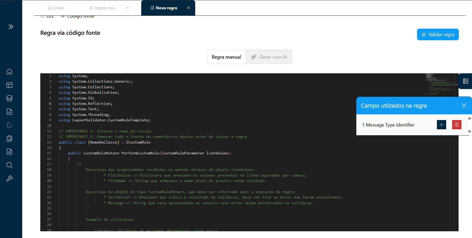This screenshot has width=472, height=238.
Task: Toggle the fields panel side button
Action: click(465, 81)
